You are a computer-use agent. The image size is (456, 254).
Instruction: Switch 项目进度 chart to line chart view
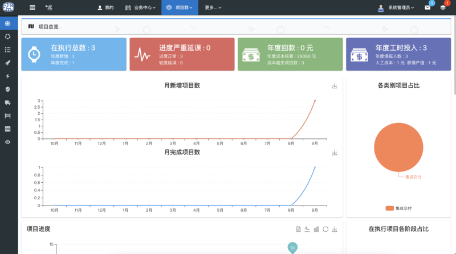tap(307, 229)
